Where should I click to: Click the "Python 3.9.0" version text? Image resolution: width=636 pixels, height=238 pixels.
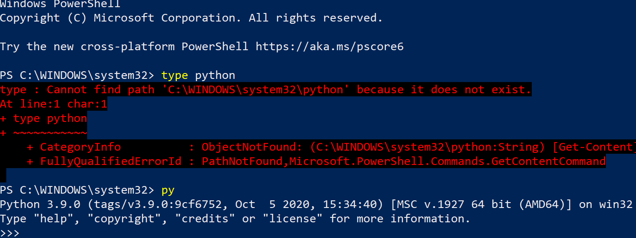(x=40, y=204)
